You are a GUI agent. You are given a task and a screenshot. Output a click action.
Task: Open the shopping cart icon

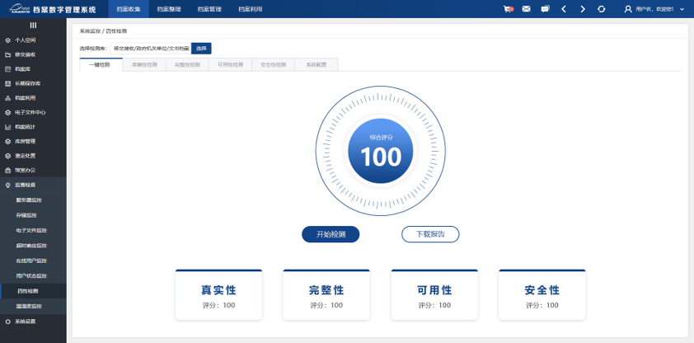[508, 9]
